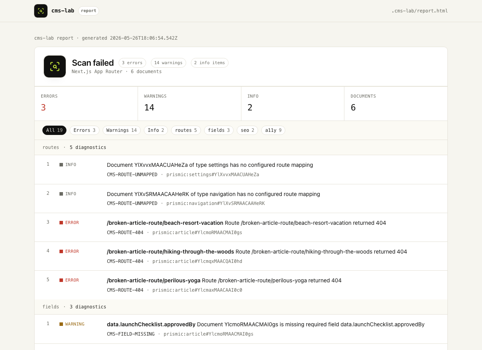Click the Documents summary card
Image resolution: width=482 pixels, height=350 pixels.
pyautogui.click(x=396, y=103)
